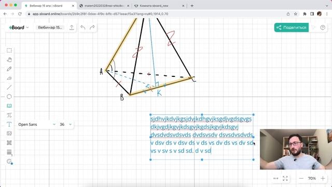Select the rectangular selection tool

9,50
